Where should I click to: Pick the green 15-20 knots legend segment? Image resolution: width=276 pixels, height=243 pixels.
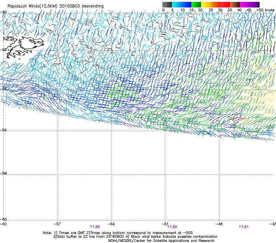[196, 4]
